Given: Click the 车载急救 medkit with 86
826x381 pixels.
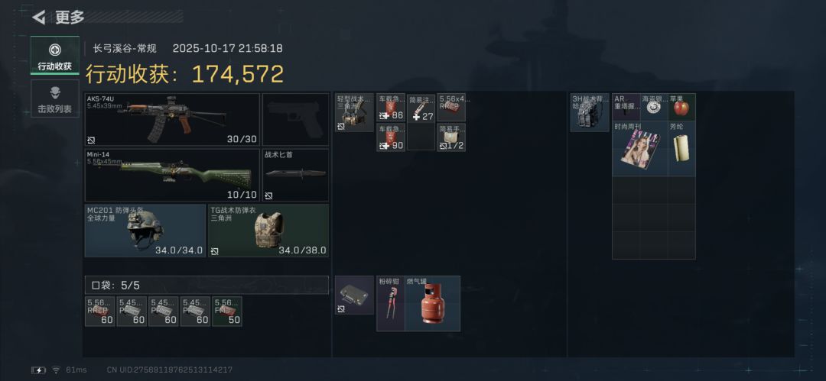Looking at the screenshot, I should [x=391, y=108].
